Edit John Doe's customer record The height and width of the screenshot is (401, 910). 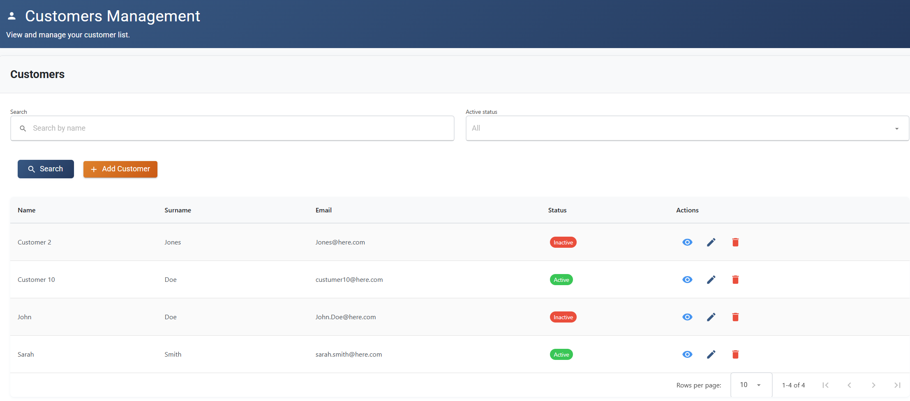pyautogui.click(x=711, y=317)
